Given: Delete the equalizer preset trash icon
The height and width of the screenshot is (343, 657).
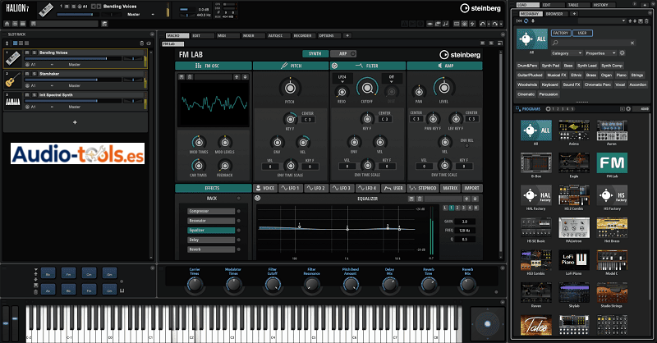Looking at the screenshot, I should tap(420, 199).
